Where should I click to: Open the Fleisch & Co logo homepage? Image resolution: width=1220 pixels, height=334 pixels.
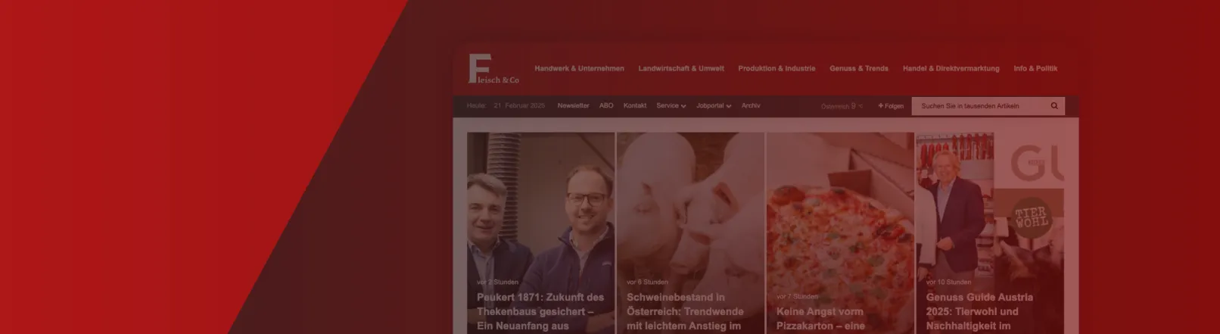point(493,69)
